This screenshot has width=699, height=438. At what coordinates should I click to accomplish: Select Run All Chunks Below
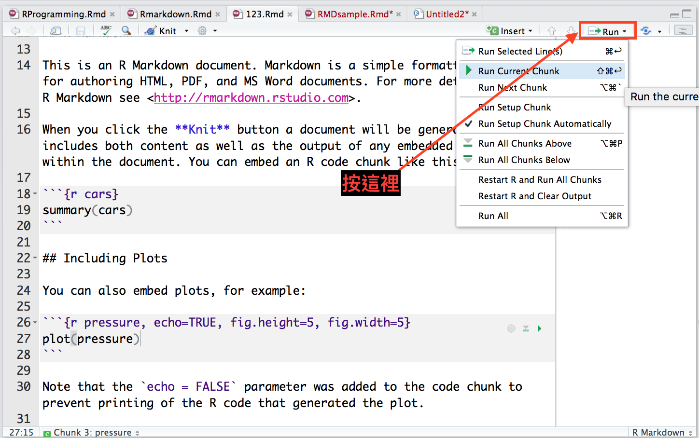(x=542, y=160)
